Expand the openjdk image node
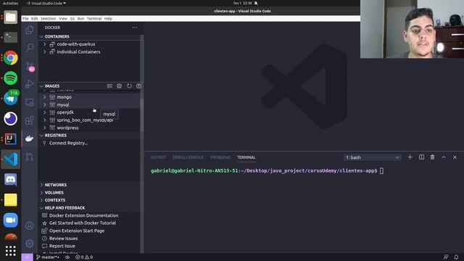 45,112
